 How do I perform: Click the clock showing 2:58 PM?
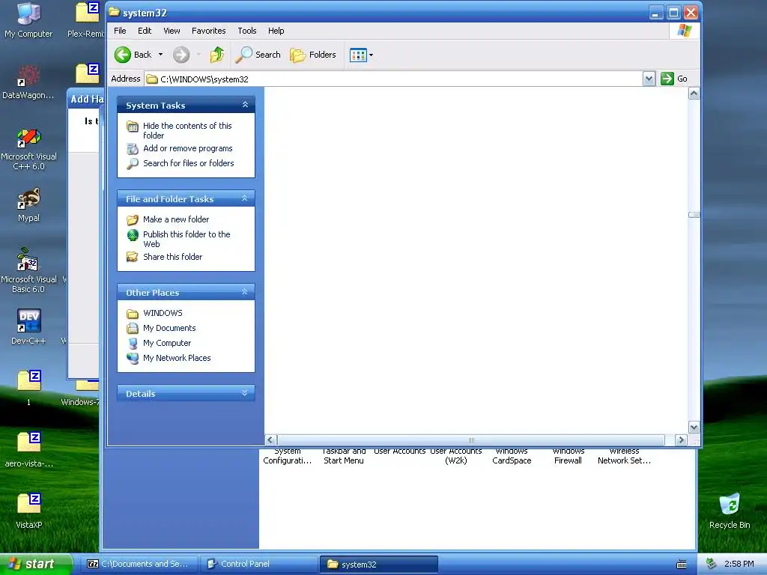point(739,564)
